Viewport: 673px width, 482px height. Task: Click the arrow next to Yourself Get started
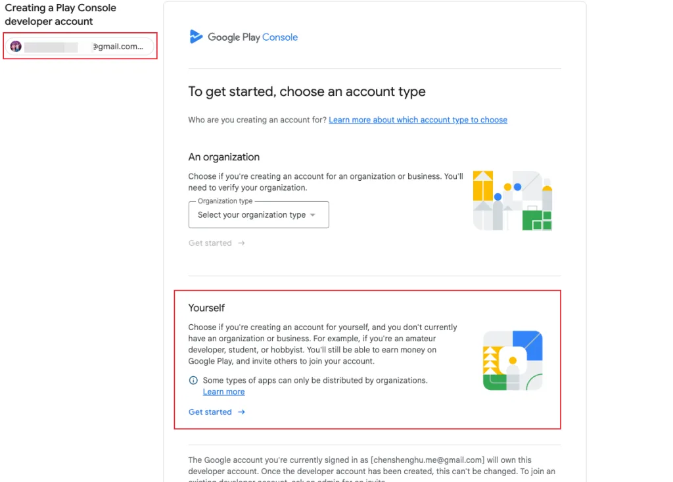(x=241, y=412)
